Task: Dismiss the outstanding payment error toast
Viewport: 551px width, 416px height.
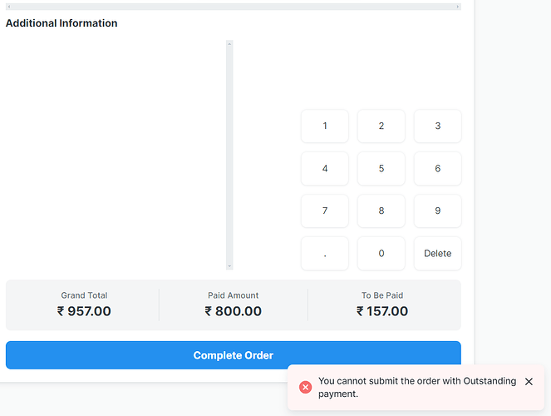Action: point(529,382)
